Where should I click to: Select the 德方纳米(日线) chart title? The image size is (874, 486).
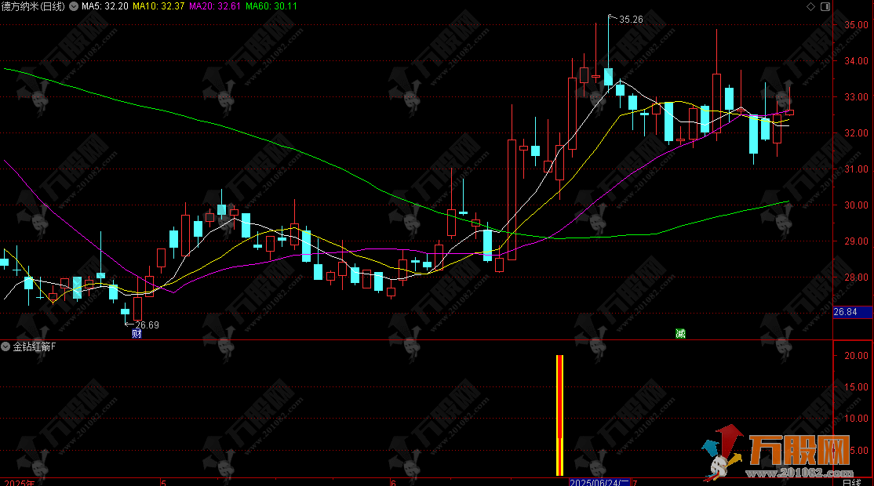[x=33, y=6]
